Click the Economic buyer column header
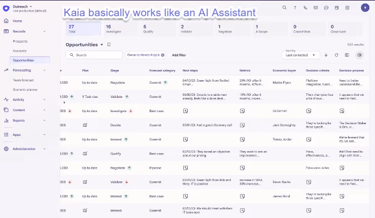Screen dimensions: 375x218 (x=284, y=70)
